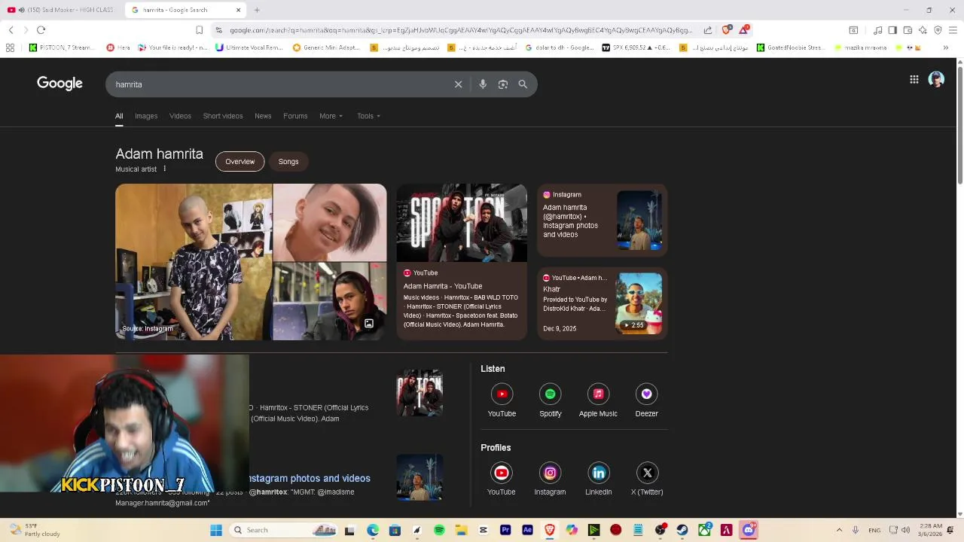This screenshot has width=964, height=542.
Task: Switch to the Images results tab
Action: (x=146, y=116)
